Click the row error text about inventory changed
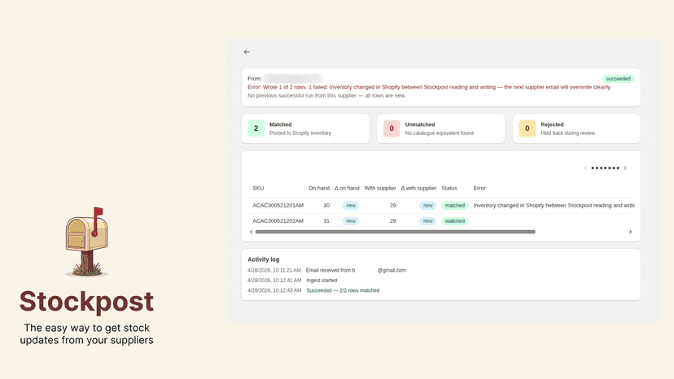 click(554, 206)
